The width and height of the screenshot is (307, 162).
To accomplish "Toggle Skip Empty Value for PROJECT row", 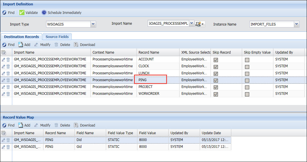I will click(x=247, y=87).
